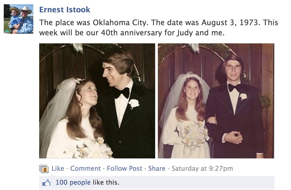Click the blue thumbs-up icon
The height and width of the screenshot is (190, 291).
point(46,183)
